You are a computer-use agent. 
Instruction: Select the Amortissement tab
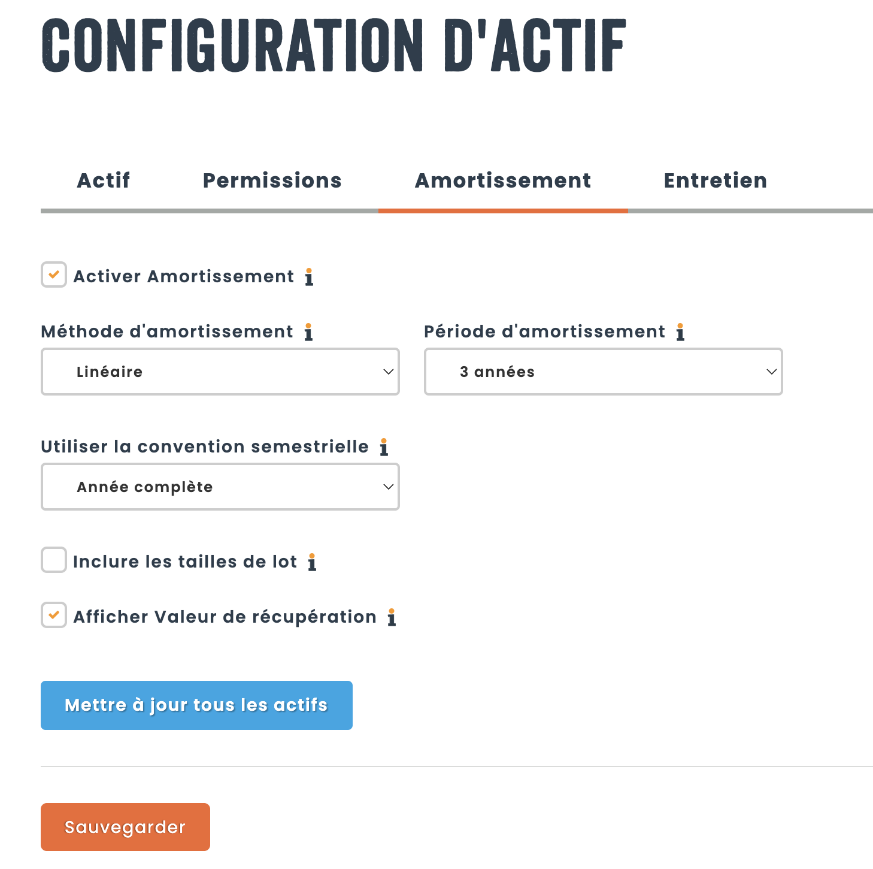click(503, 180)
